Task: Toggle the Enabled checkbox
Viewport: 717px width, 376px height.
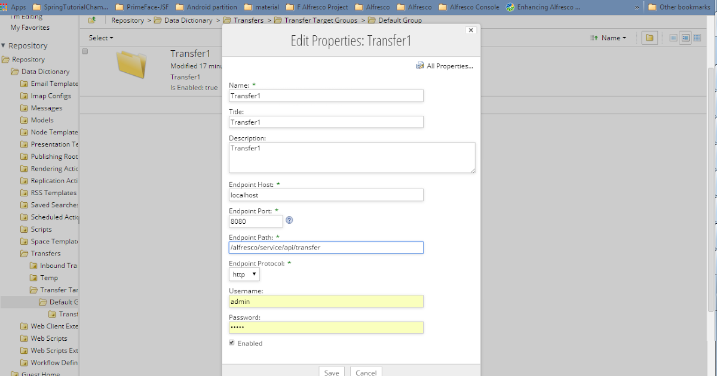Action: click(231, 343)
